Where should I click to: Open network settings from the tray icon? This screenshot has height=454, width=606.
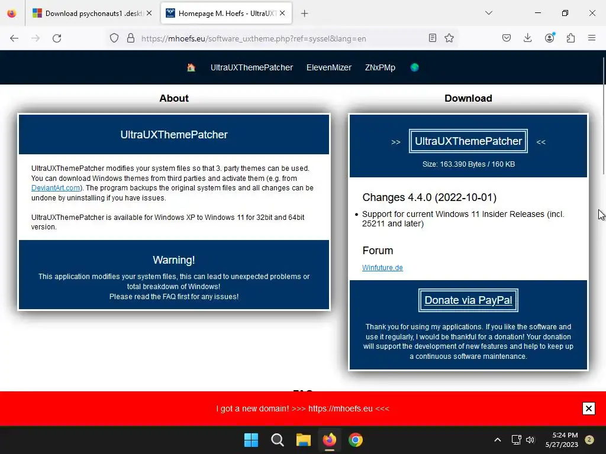[x=516, y=440]
